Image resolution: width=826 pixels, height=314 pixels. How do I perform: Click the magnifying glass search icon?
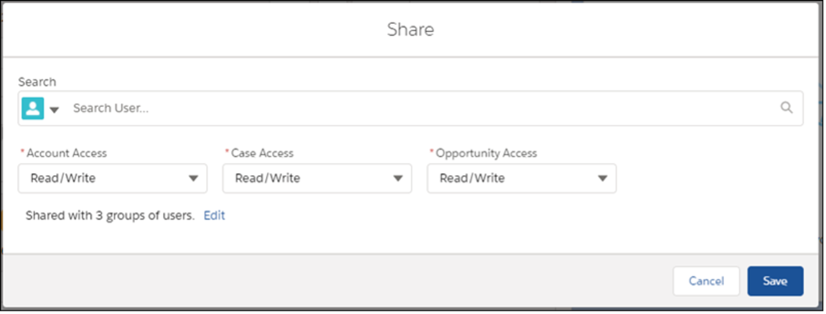tap(787, 108)
